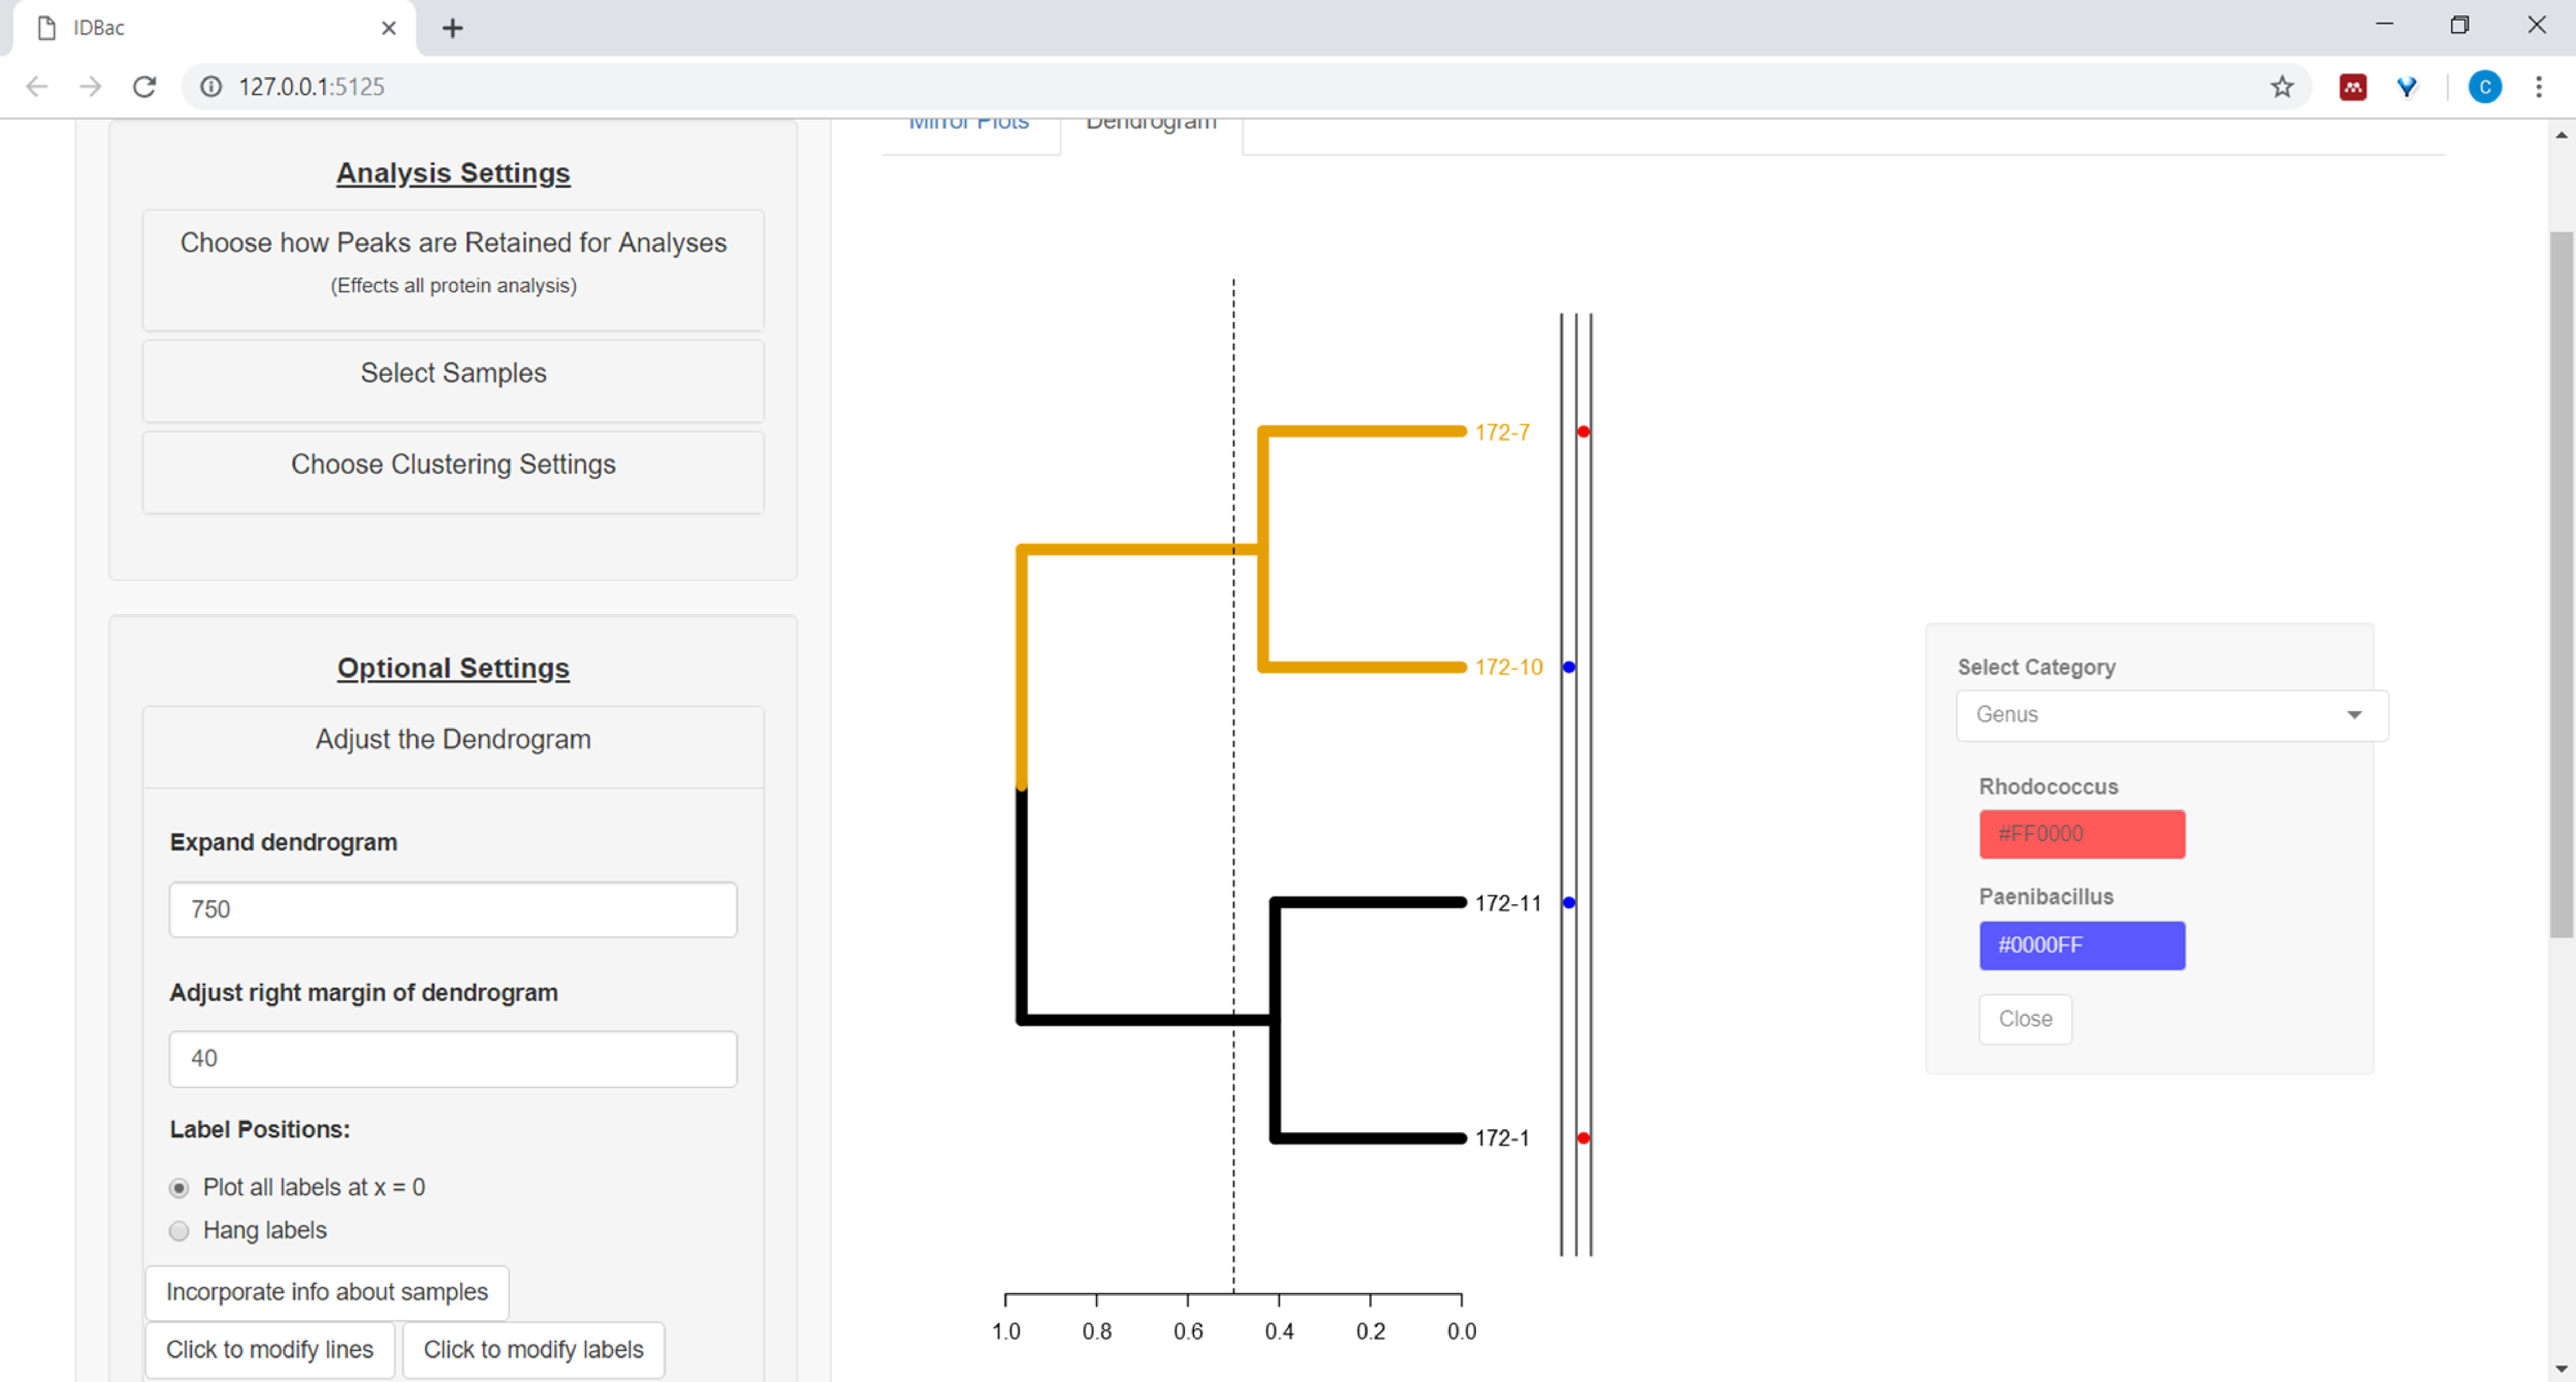This screenshot has width=2576, height=1382.
Task: Reload the page with the refresh icon
Action: [144, 87]
